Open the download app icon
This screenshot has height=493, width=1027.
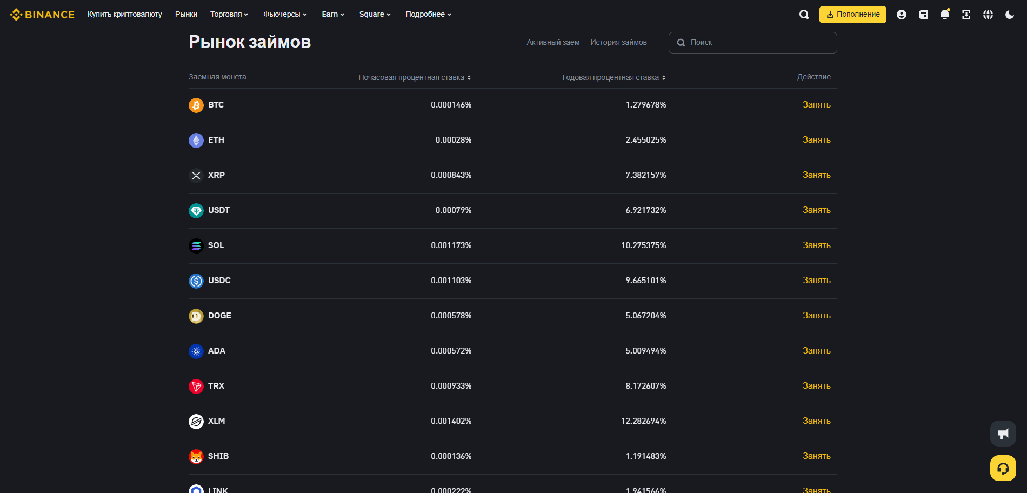pyautogui.click(x=966, y=15)
